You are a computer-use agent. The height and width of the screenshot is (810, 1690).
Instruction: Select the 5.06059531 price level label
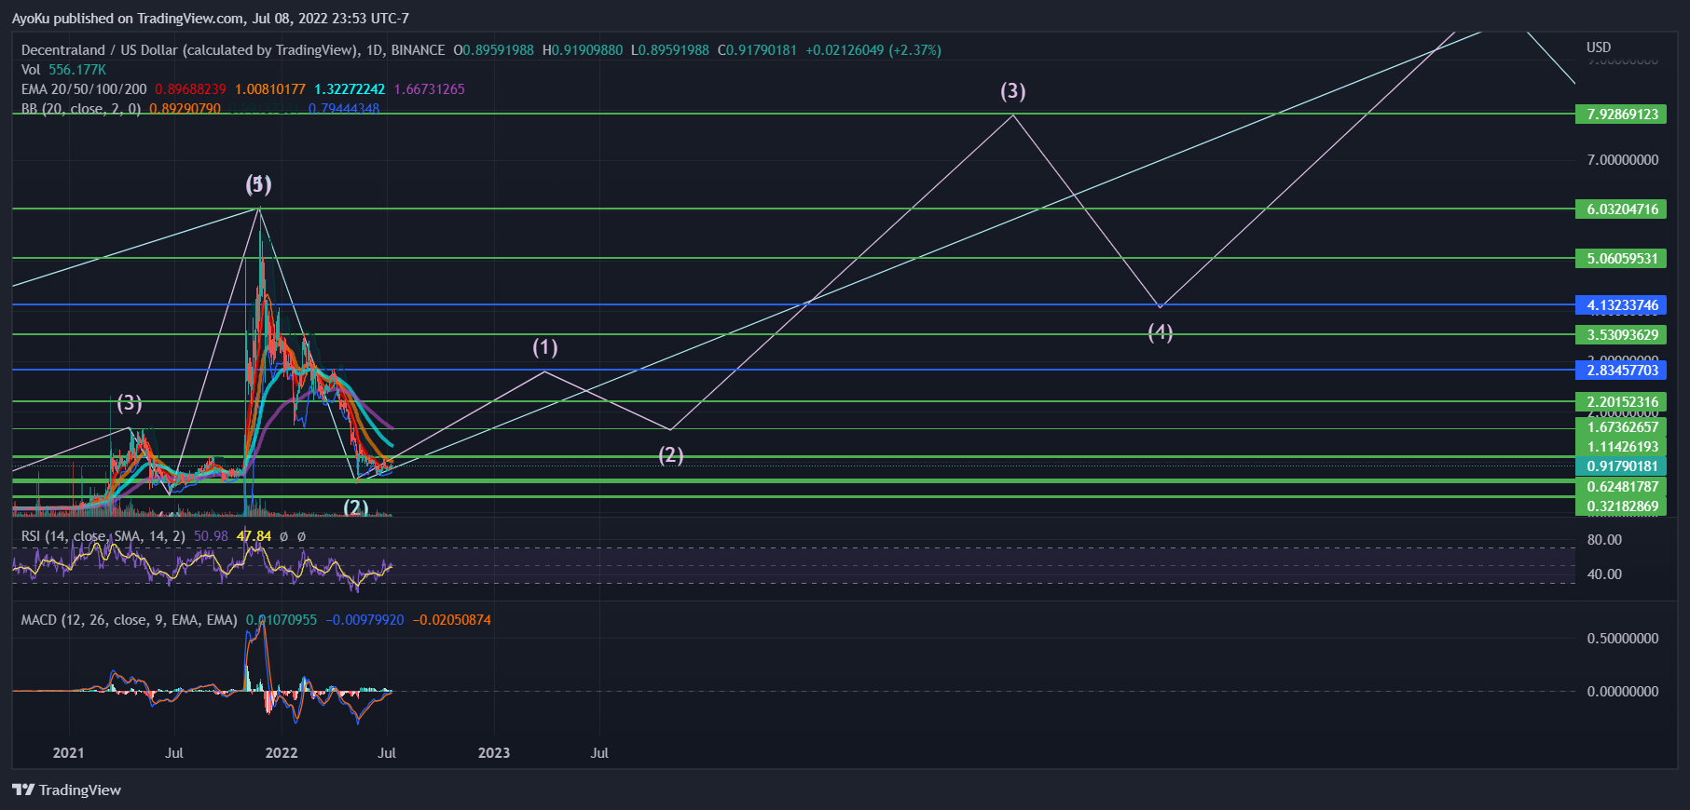[x=1622, y=259]
